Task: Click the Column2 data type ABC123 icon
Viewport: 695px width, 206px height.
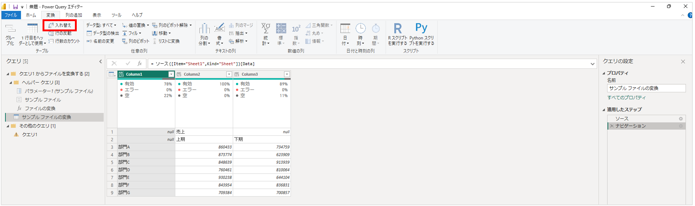Action: pyautogui.click(x=179, y=74)
